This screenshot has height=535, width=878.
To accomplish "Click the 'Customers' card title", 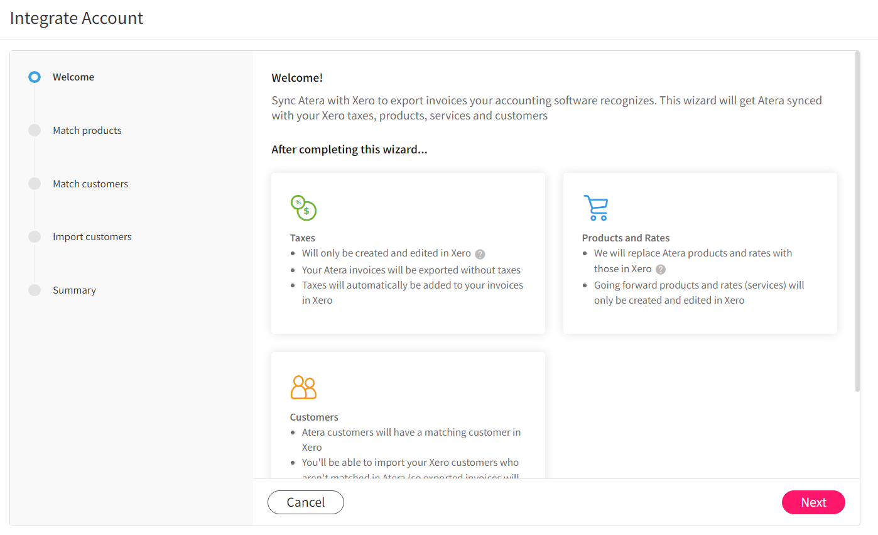I will pos(314,417).
